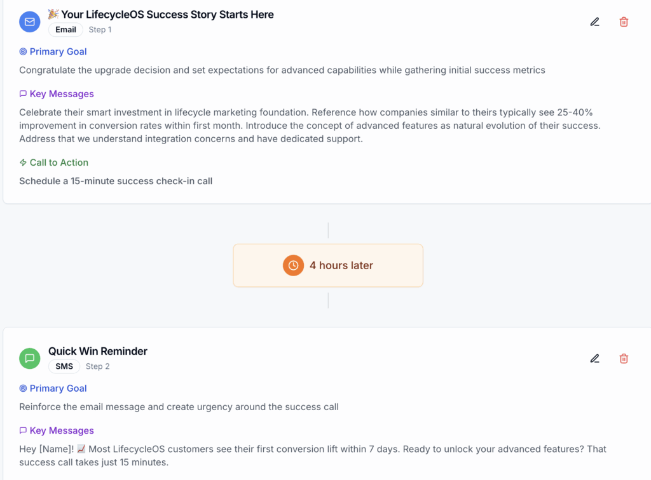Edit the Quick Win Reminder step
This screenshot has height=480, width=651.
(x=594, y=358)
